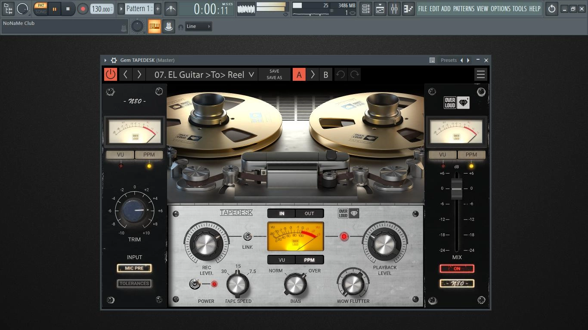Open the FL Studio browser/playlist tree icon

tap(8, 8)
